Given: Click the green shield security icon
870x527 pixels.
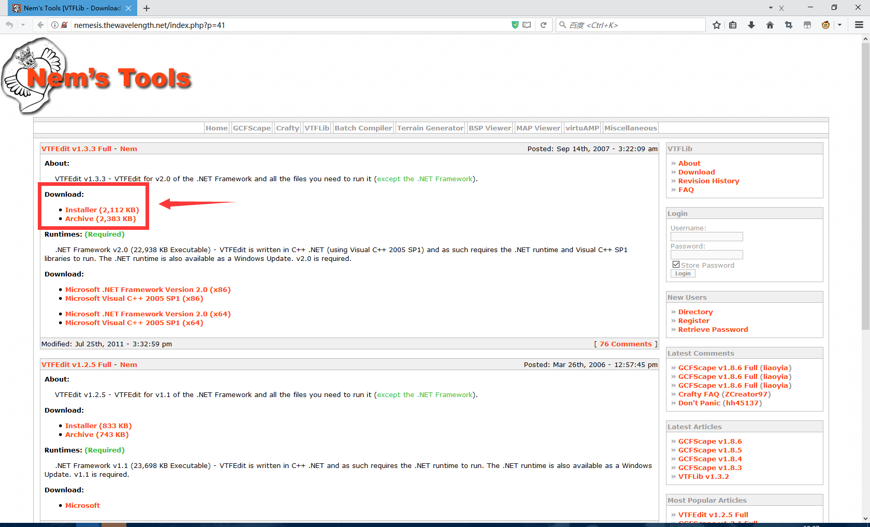Looking at the screenshot, I should point(515,25).
